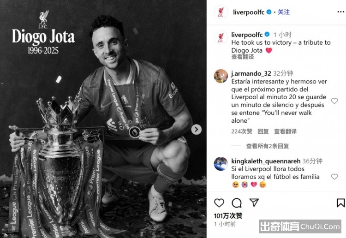Viewport: 346px width, 238px height.
Task: Open j.armando_32's profile picture
Action: pos(221,76)
